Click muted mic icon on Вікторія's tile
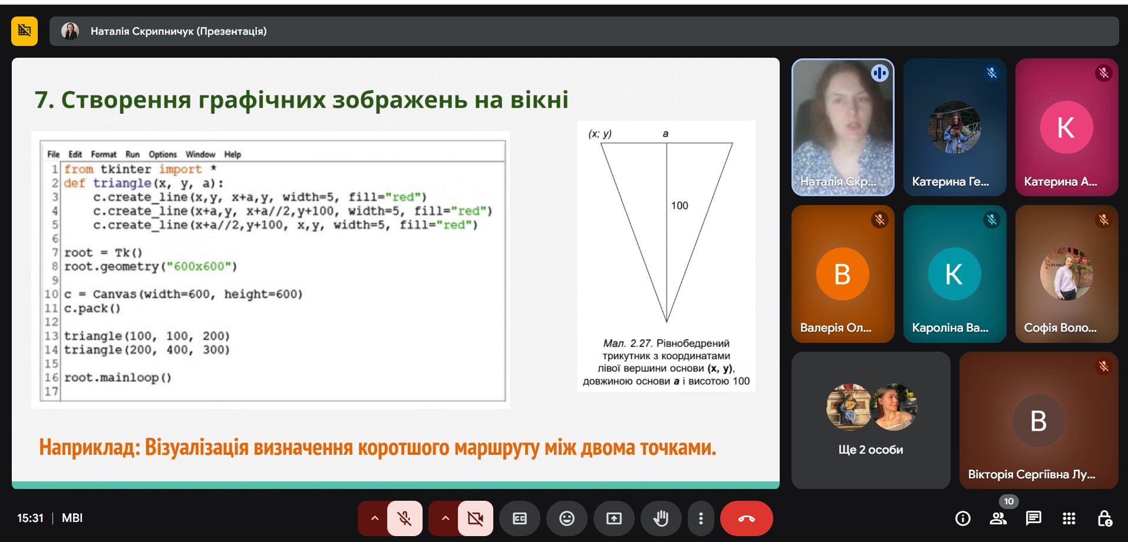Image resolution: width=1128 pixels, height=542 pixels. point(1104,366)
